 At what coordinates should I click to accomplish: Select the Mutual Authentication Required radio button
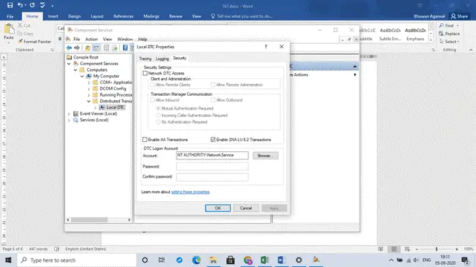(158, 108)
